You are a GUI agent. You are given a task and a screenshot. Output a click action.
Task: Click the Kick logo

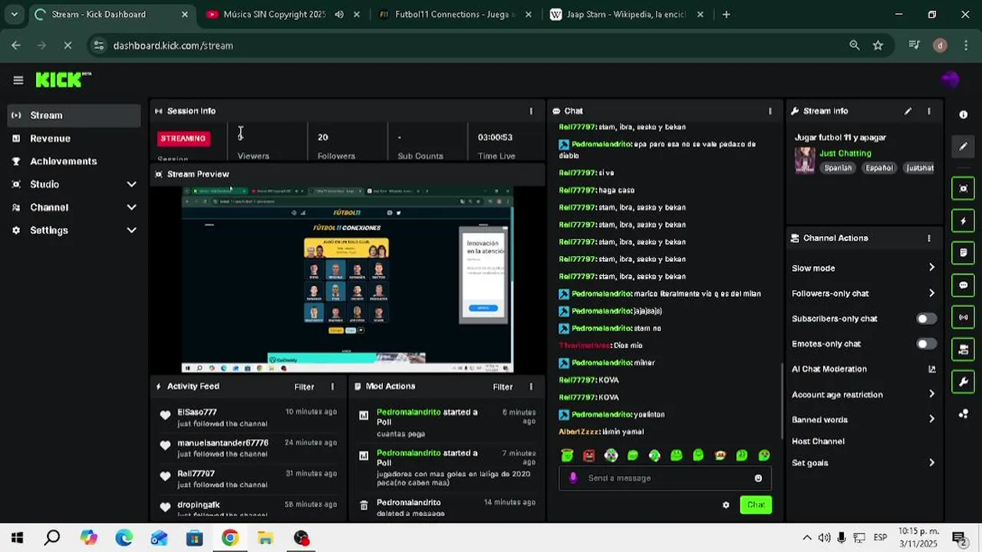[63, 80]
